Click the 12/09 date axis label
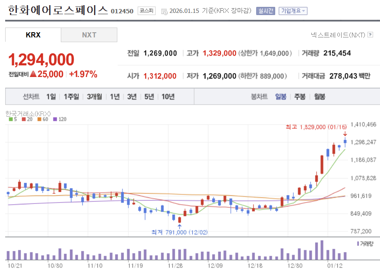Screen dimensions: 380x277 coord(215,266)
